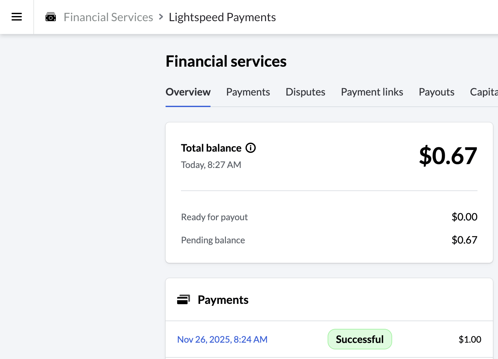
Task: Click the $1.00 payment amount
Action: [x=470, y=339]
